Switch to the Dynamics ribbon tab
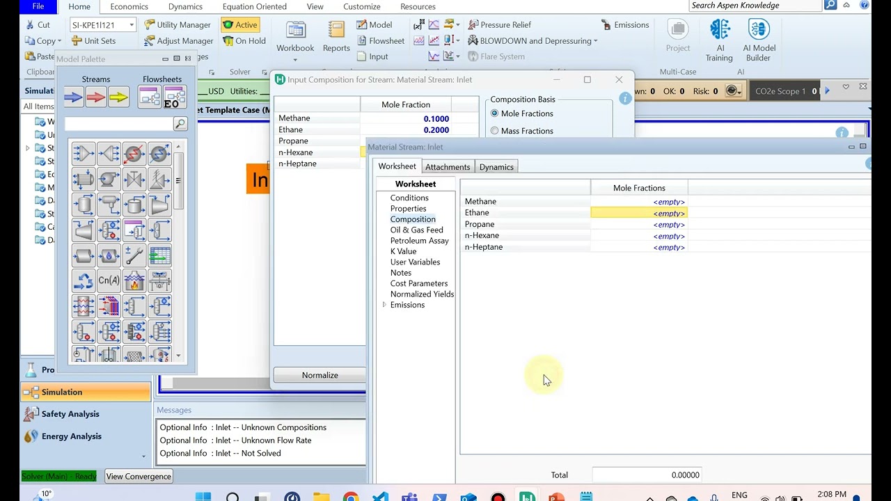This screenshot has width=891, height=501. [x=185, y=6]
